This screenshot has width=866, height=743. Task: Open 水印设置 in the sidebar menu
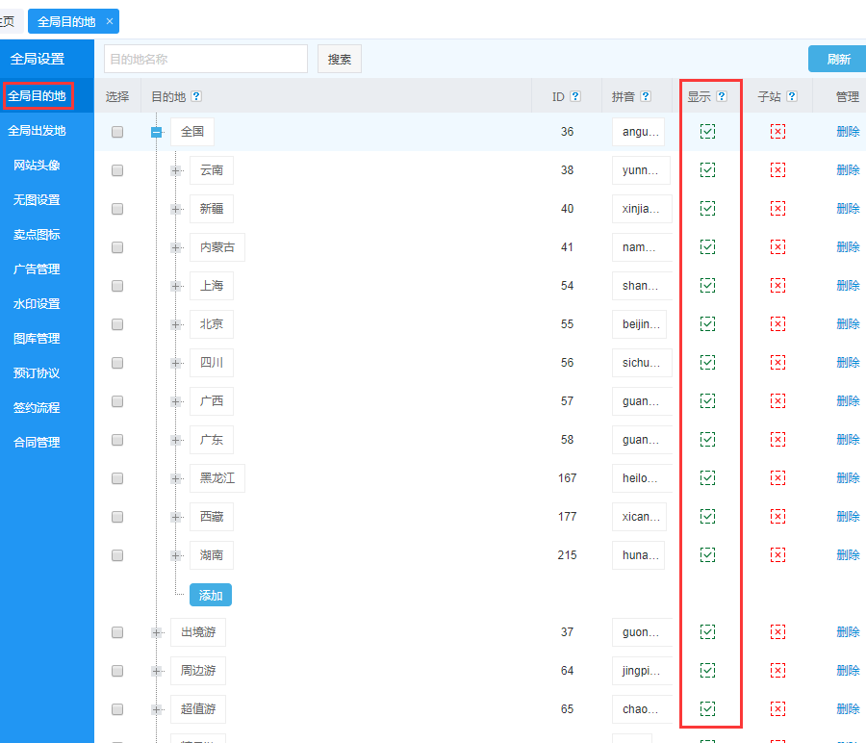(37, 304)
